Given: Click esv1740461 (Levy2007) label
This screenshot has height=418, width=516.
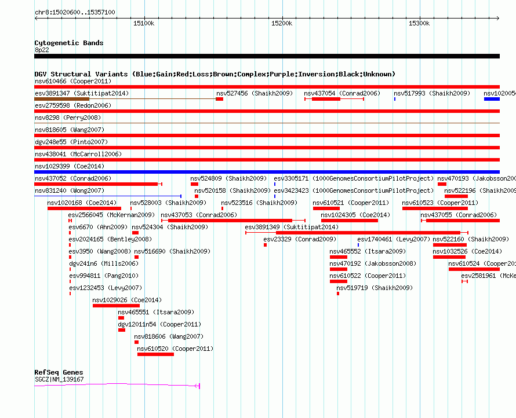Looking at the screenshot, I should [394, 239].
